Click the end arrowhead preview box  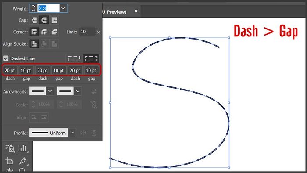(65, 91)
